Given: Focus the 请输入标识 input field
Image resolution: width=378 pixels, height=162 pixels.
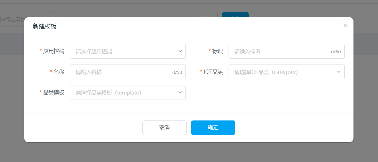Looking at the screenshot, I should tap(281, 52).
